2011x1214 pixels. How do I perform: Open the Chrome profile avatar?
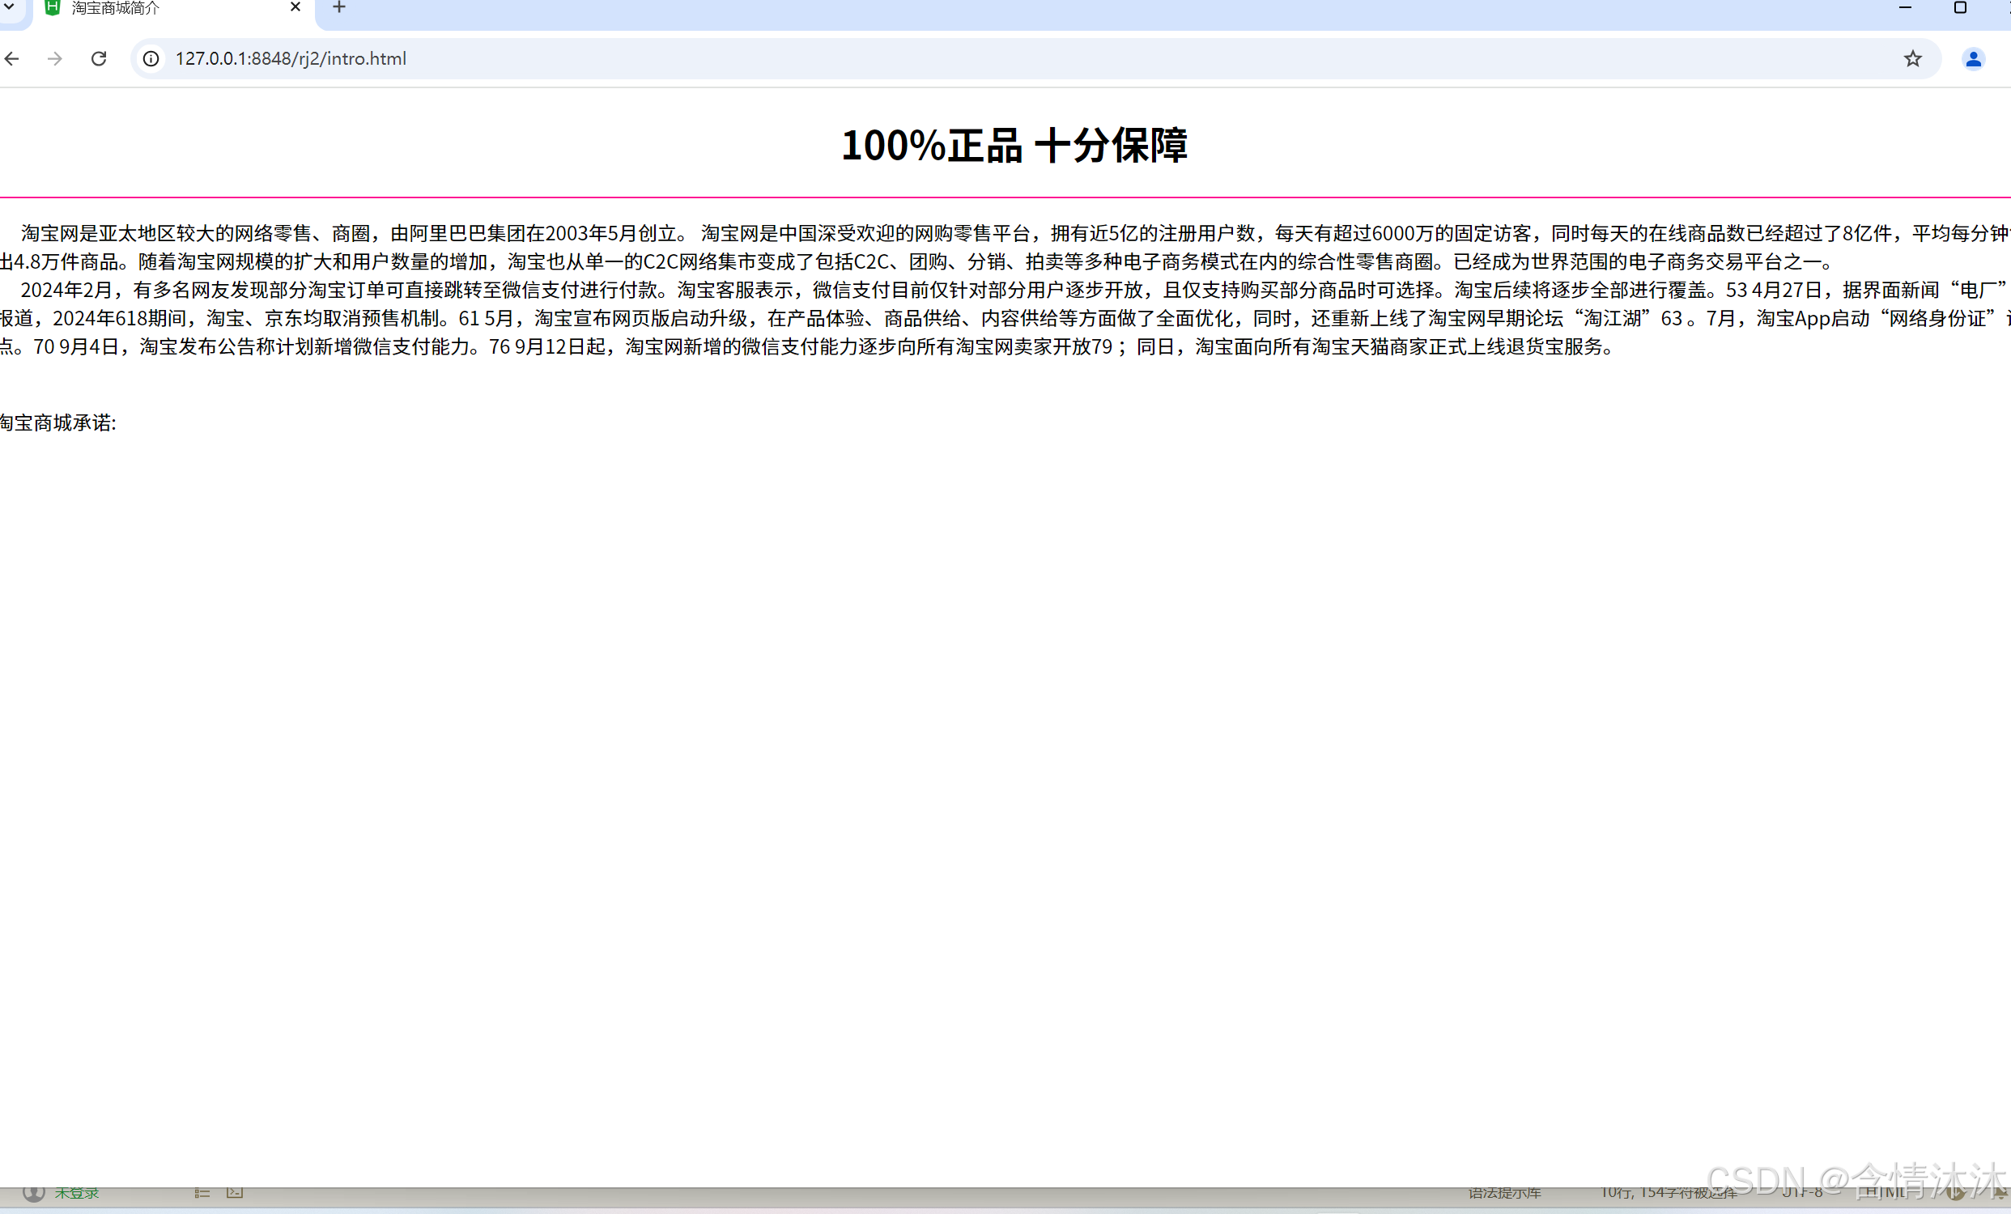1973,59
